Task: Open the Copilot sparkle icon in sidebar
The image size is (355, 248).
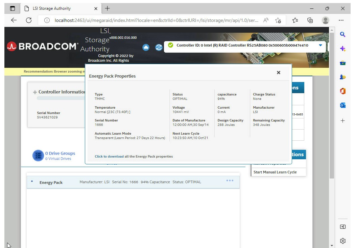Action: click(342, 49)
